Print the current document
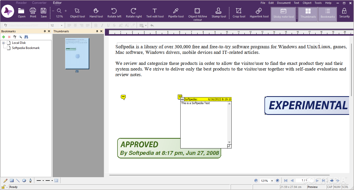The height and width of the screenshot is (190, 354). [33, 13]
